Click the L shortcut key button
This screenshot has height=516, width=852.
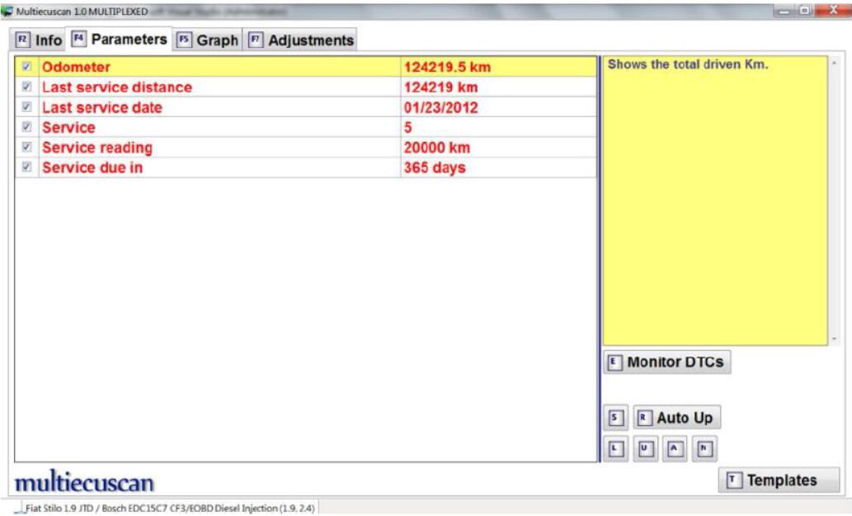[x=615, y=448]
